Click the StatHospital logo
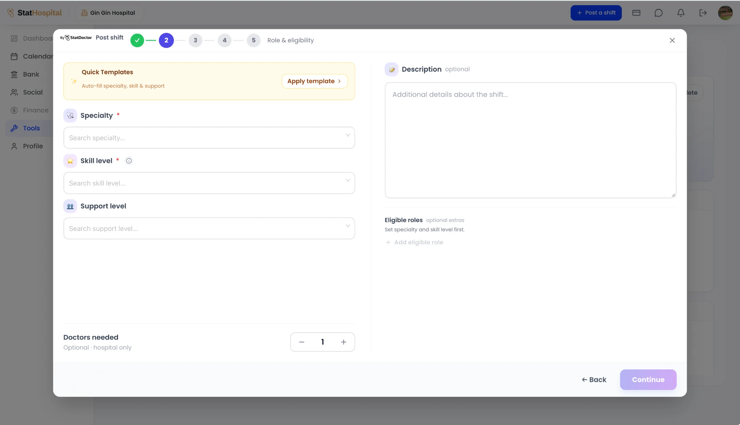Viewport: 740px width, 425px height. pyautogui.click(x=34, y=13)
